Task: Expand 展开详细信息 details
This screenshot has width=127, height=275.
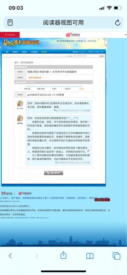Action: [x=35, y=78]
